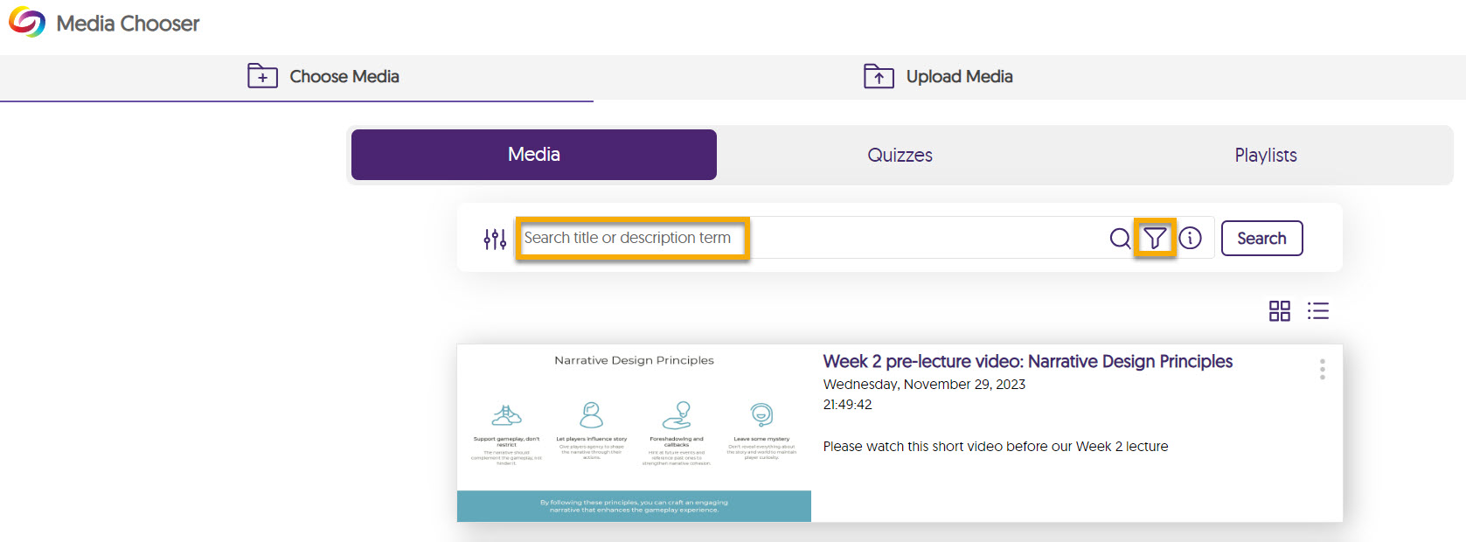Open the funnel filter options
This screenshot has width=1466, height=542.
(x=1155, y=238)
